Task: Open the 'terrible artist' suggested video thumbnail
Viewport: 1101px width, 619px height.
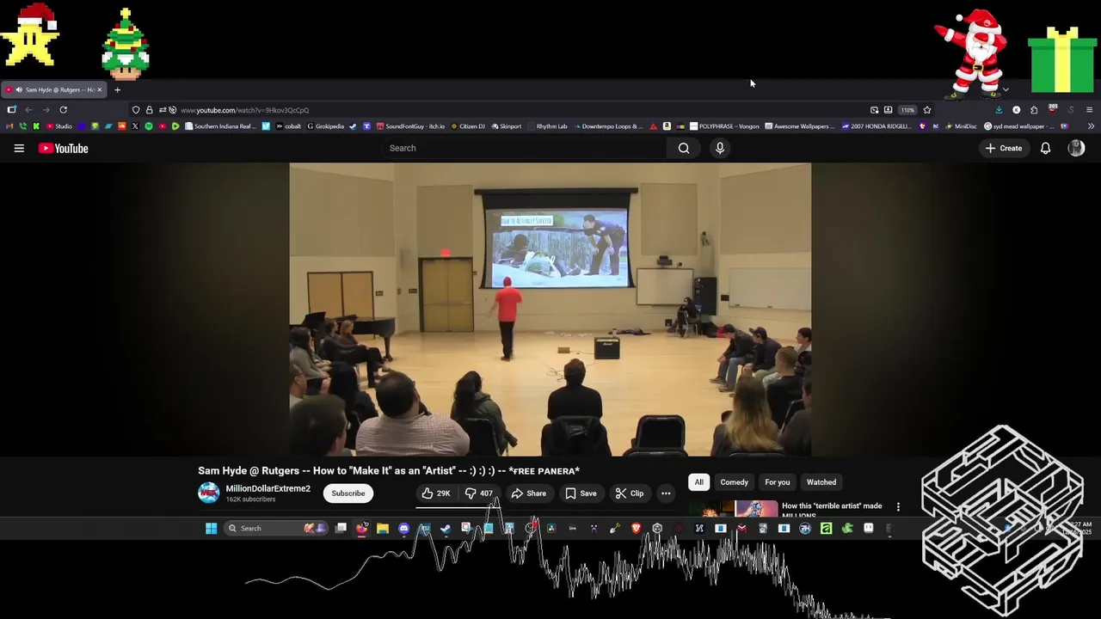Action: [733, 509]
